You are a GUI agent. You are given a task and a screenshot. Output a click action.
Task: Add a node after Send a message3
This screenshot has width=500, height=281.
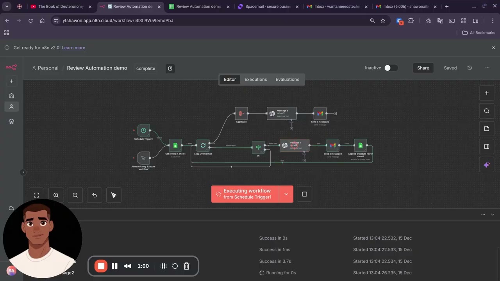point(335,114)
